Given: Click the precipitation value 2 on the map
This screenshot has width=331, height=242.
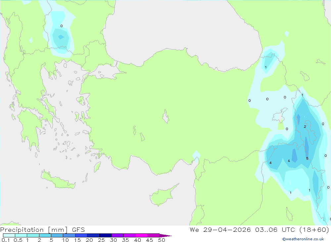Looking at the screenshot, I should click(x=305, y=126).
